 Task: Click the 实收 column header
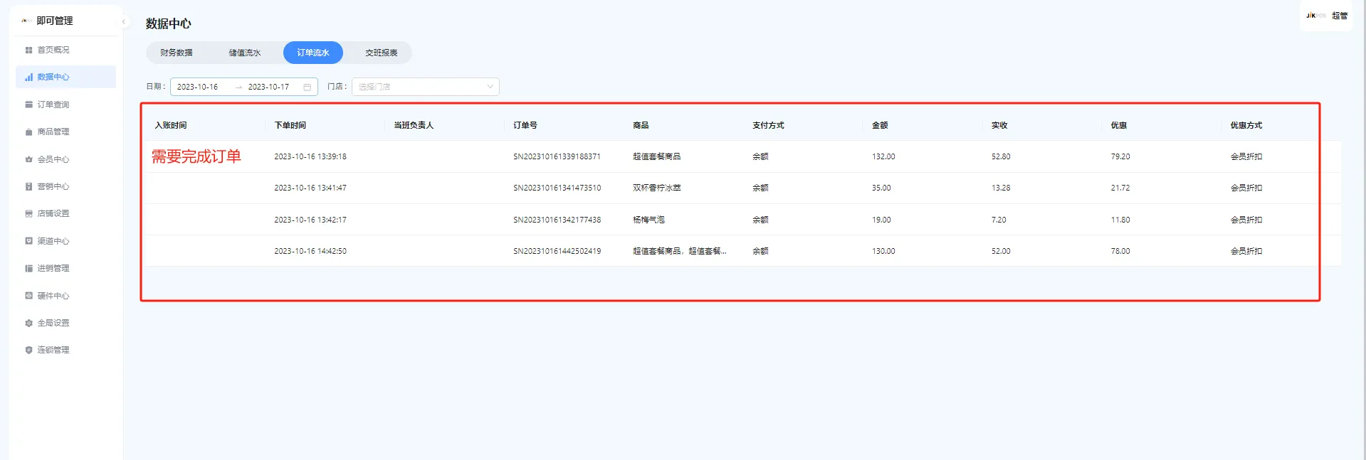coord(999,125)
